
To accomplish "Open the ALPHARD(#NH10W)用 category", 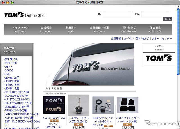I will pos(19,118).
